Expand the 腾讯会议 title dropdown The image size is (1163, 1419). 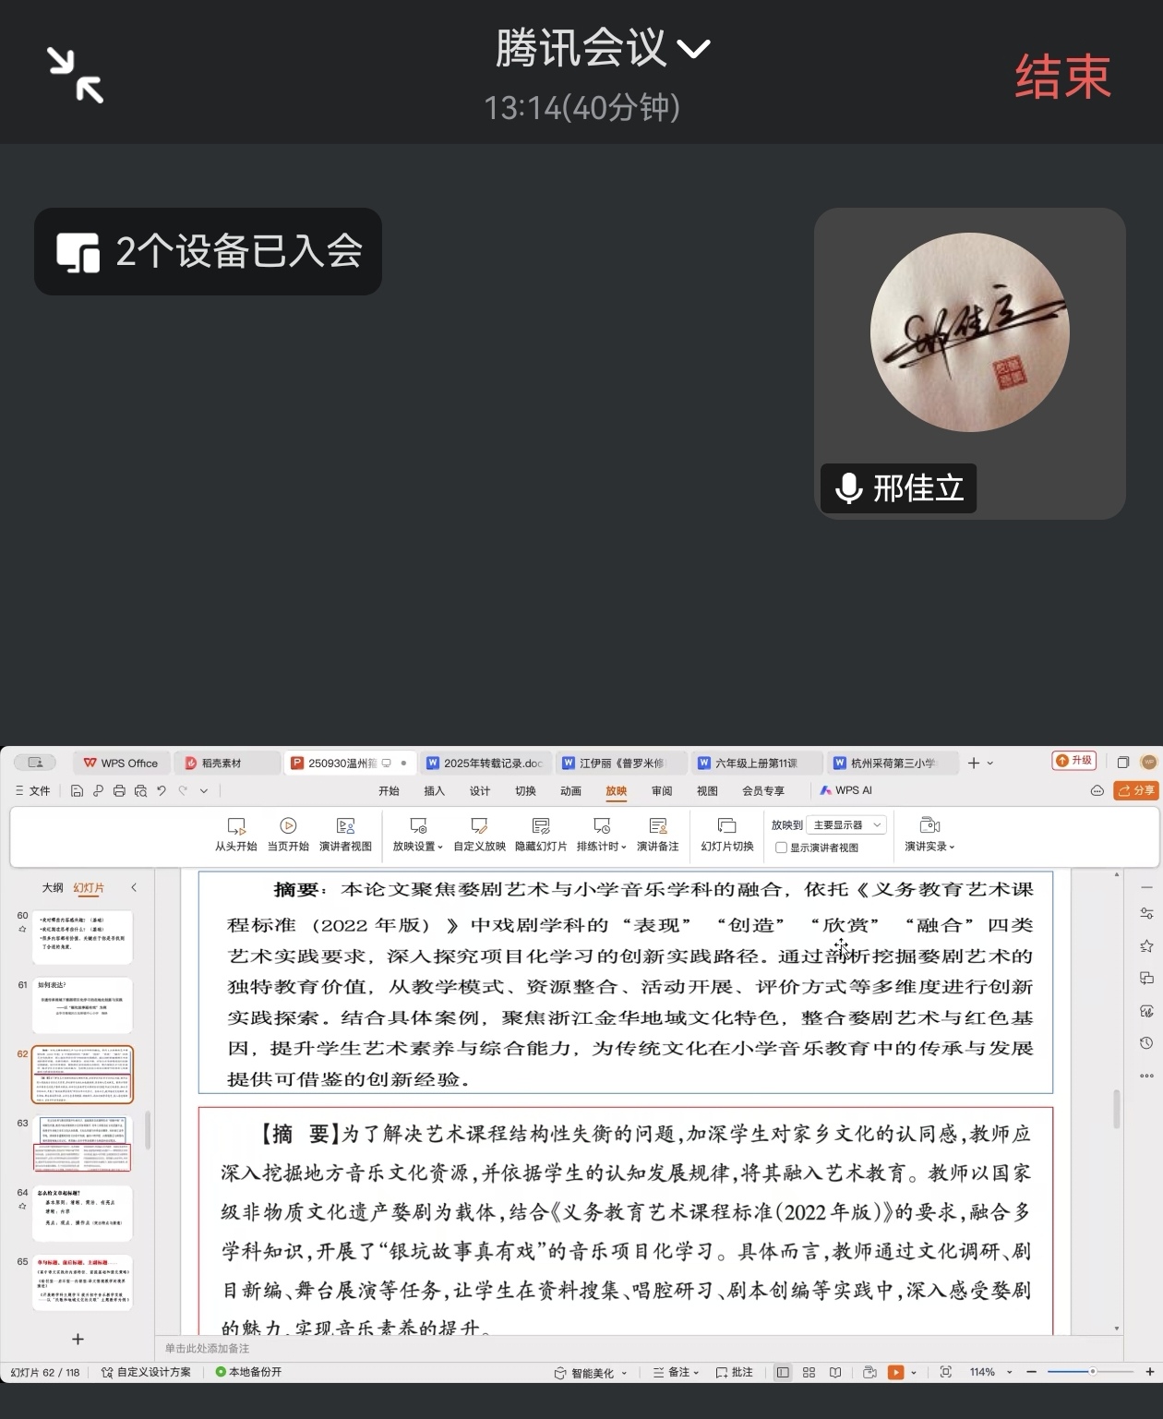[x=694, y=48]
